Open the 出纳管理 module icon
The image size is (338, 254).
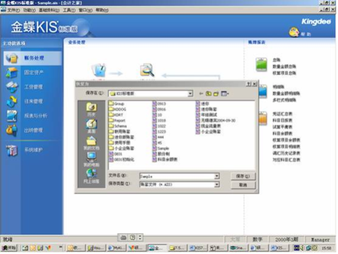11,130
